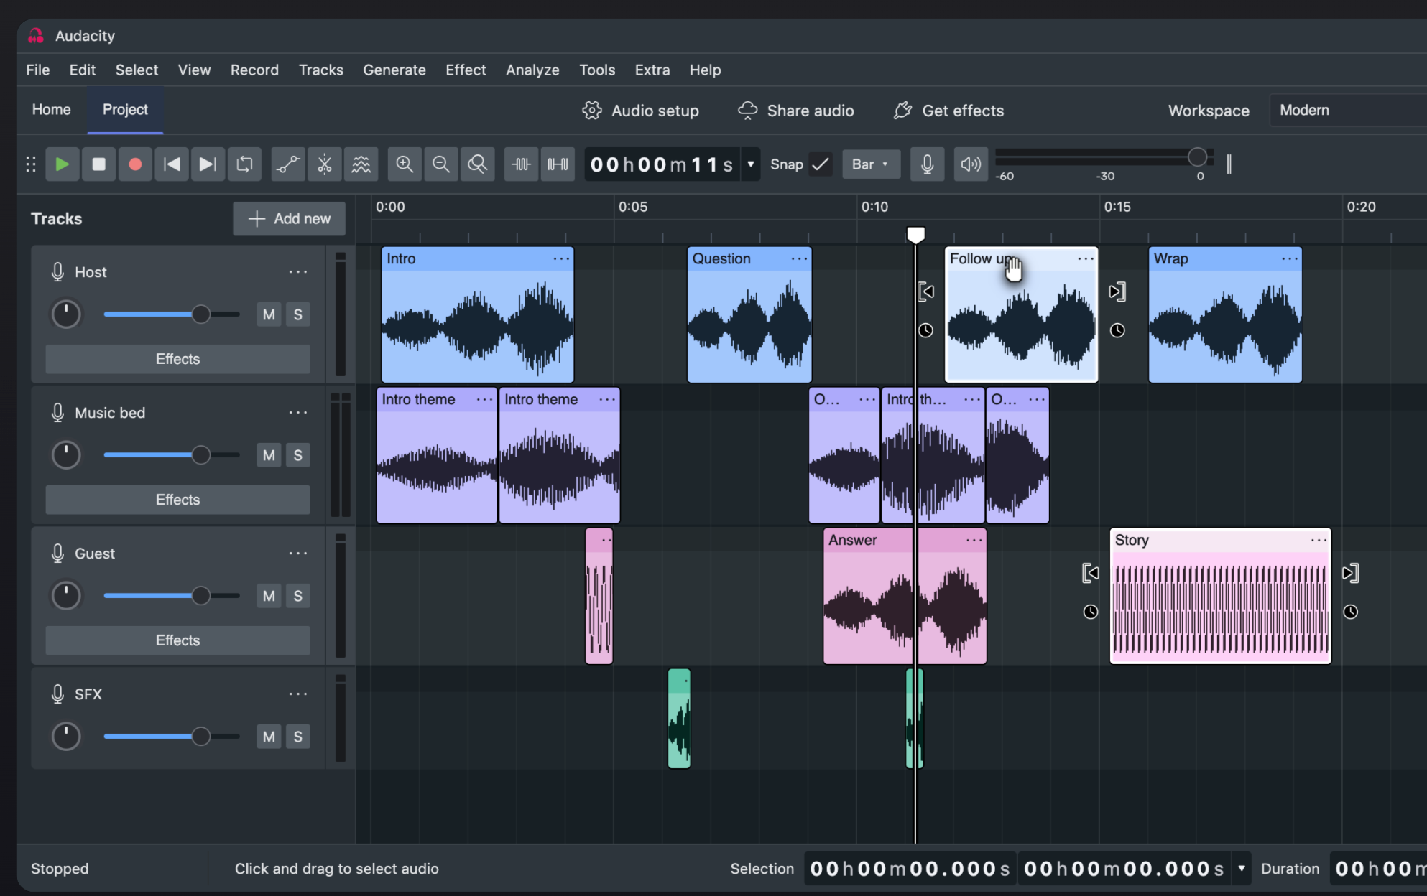Open Music bed track options menu
This screenshot has height=896, width=1427.
[x=297, y=413]
